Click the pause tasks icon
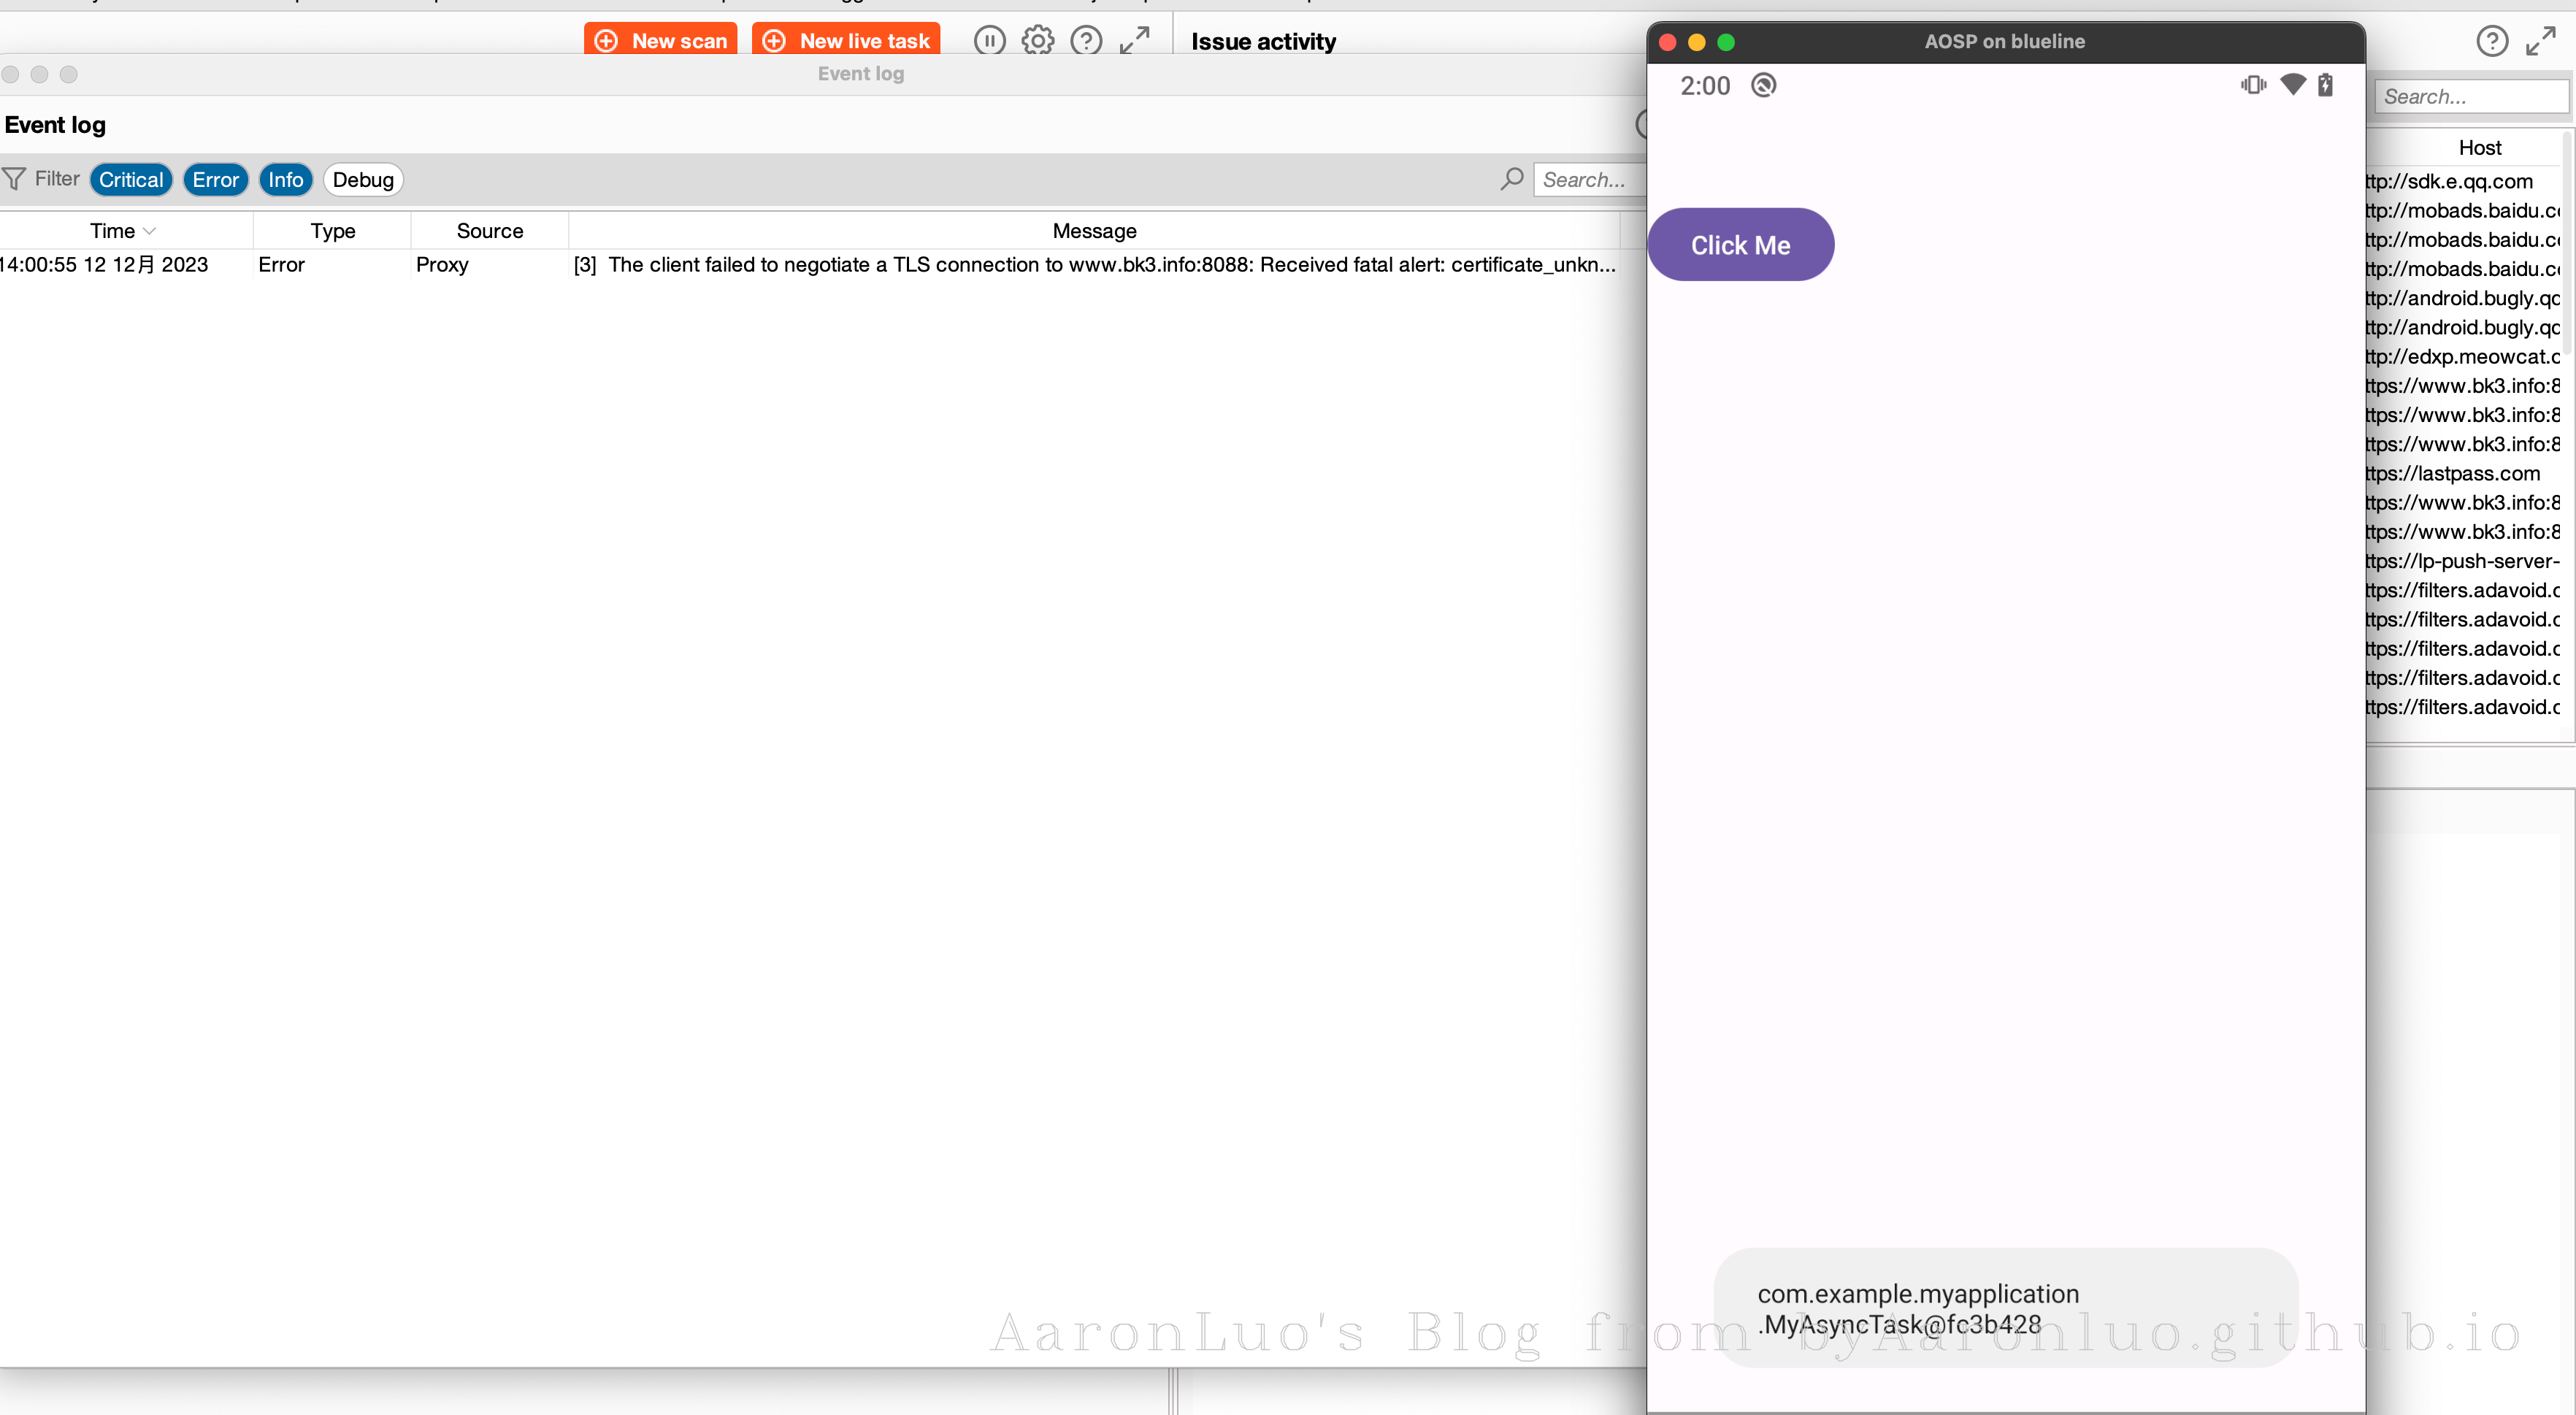This screenshot has height=1415, width=2576. point(989,40)
